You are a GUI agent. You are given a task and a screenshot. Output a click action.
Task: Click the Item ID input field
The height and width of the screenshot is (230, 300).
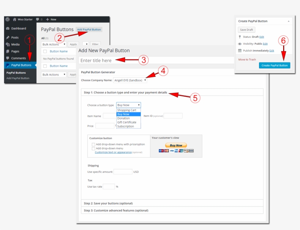point(173,116)
